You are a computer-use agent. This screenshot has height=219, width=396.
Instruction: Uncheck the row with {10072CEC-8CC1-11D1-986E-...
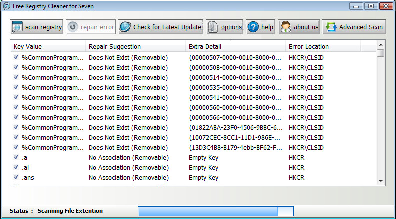pyautogui.click(x=16, y=137)
